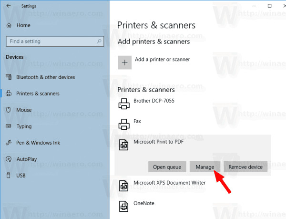Viewport: 286px width, 219px height.
Task: Click the Bluetooth & other devices icon
Action: pos(9,77)
